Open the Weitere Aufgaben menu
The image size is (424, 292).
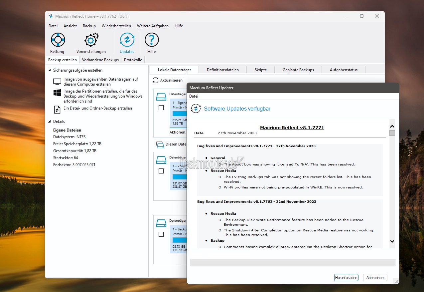(153, 26)
